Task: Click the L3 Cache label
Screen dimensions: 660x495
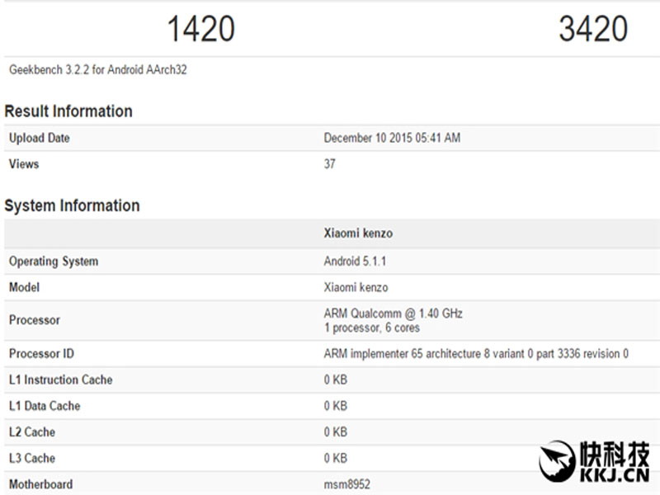Action: [32, 458]
